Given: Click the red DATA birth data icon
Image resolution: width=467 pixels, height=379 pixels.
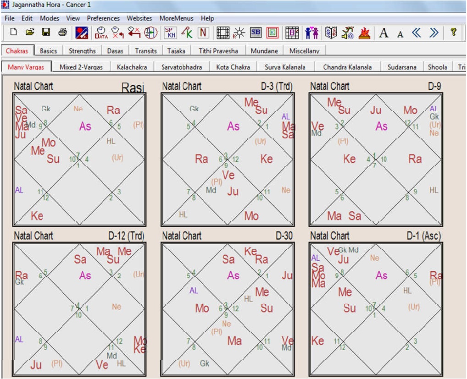Looking at the screenshot, I should (101, 33).
